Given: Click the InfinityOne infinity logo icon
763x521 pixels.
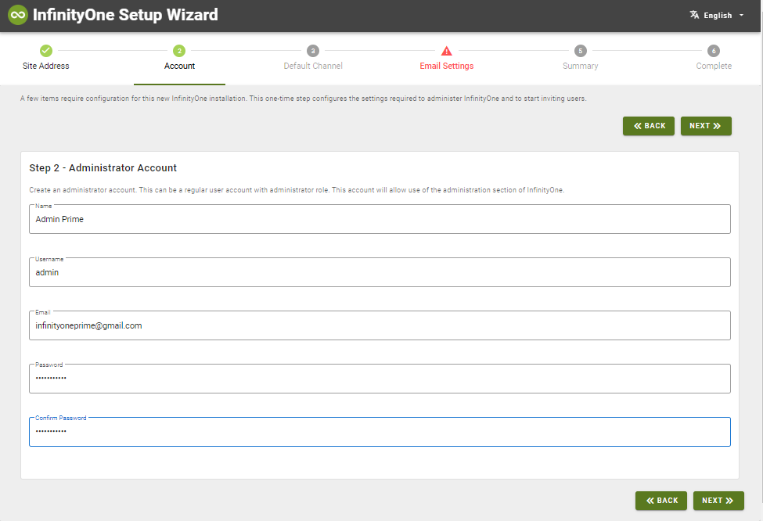Looking at the screenshot, I should click(18, 15).
